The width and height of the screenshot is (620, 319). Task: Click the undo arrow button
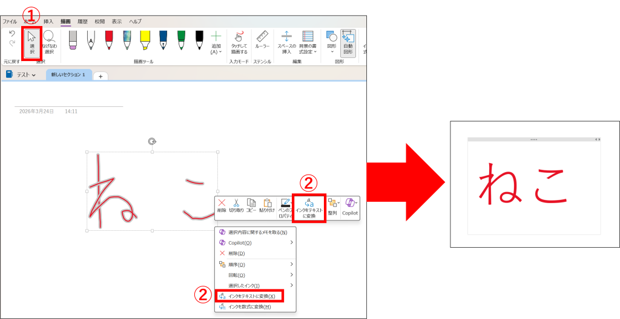coord(12,34)
